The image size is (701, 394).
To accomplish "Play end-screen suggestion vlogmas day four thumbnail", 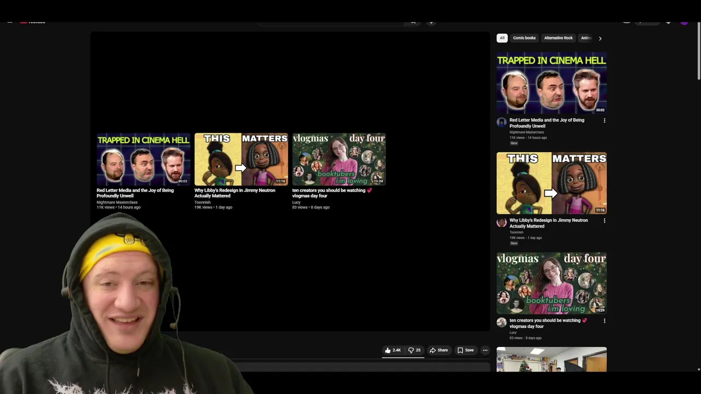I will point(339,159).
